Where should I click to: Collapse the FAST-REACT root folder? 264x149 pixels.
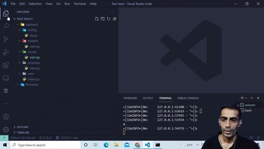click(14, 19)
